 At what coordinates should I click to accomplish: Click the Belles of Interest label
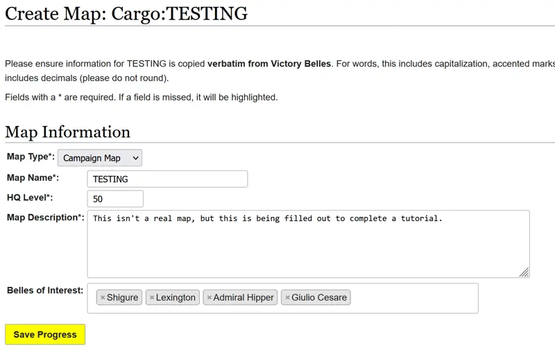coord(45,290)
